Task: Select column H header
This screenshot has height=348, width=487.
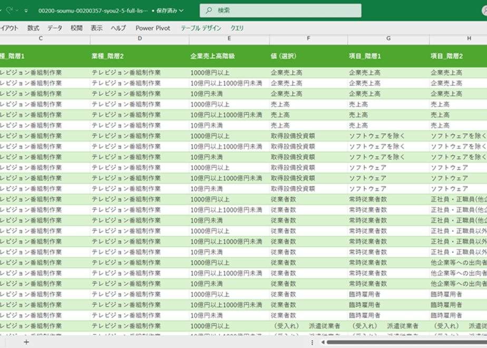Action: coord(459,38)
